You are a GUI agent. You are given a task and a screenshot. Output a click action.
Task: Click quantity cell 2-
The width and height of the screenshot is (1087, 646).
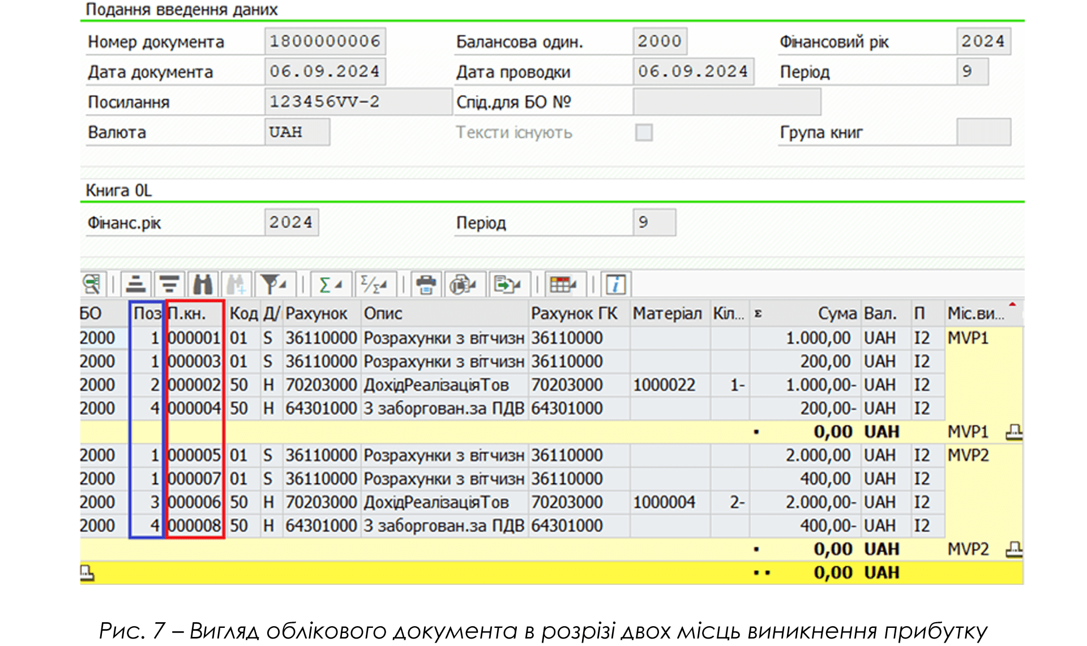tap(729, 502)
